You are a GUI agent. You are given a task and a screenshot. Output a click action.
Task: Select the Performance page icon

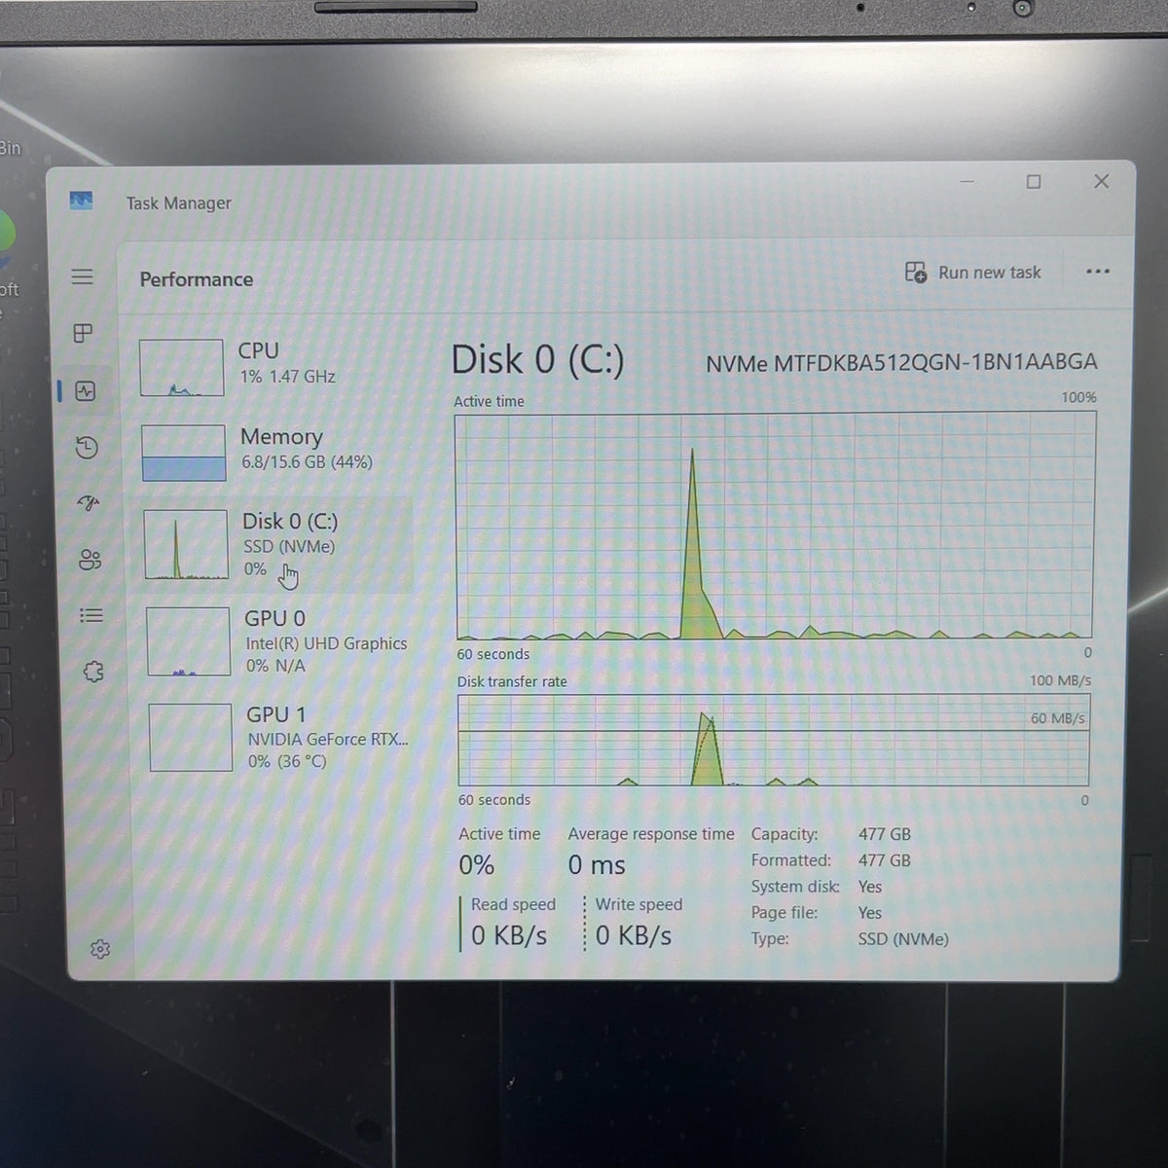click(x=85, y=391)
